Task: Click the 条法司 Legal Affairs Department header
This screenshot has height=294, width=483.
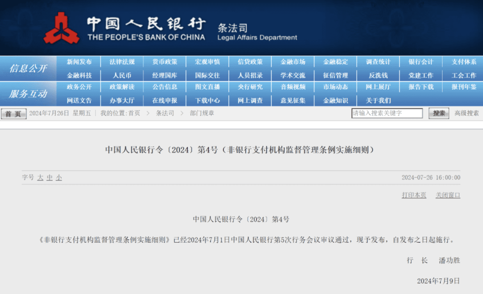Action: [257, 32]
